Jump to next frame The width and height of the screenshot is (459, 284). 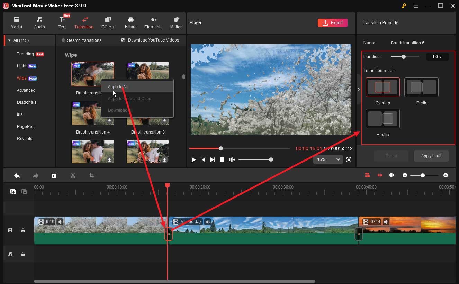[213, 159]
